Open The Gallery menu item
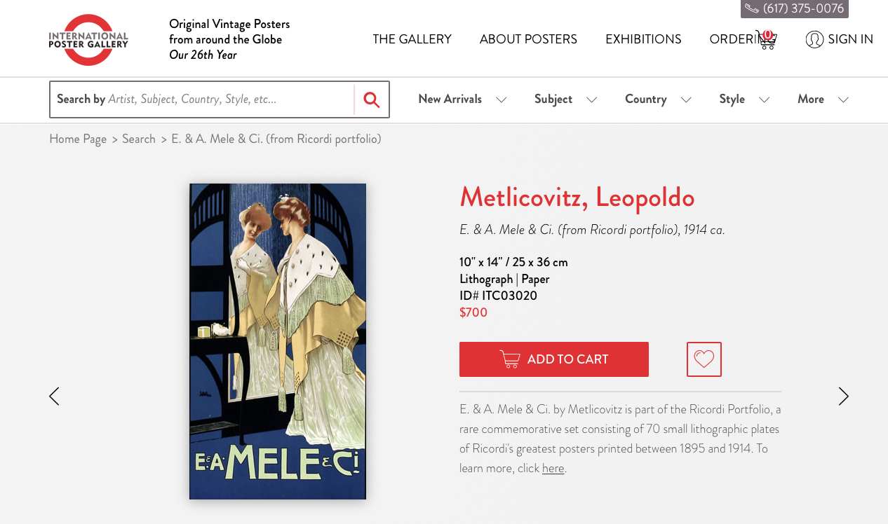888x524 pixels. pos(412,39)
